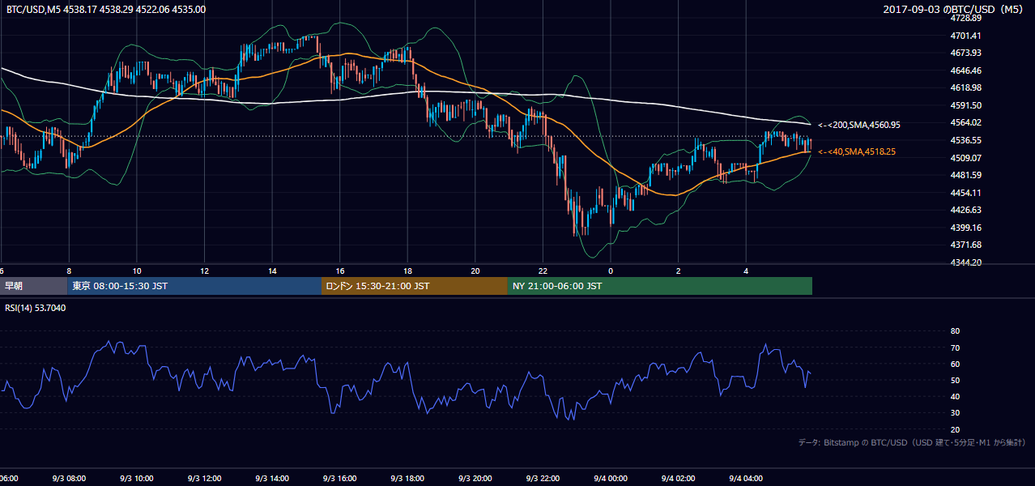Select the 4454.11 price axis label

pyautogui.click(x=966, y=193)
